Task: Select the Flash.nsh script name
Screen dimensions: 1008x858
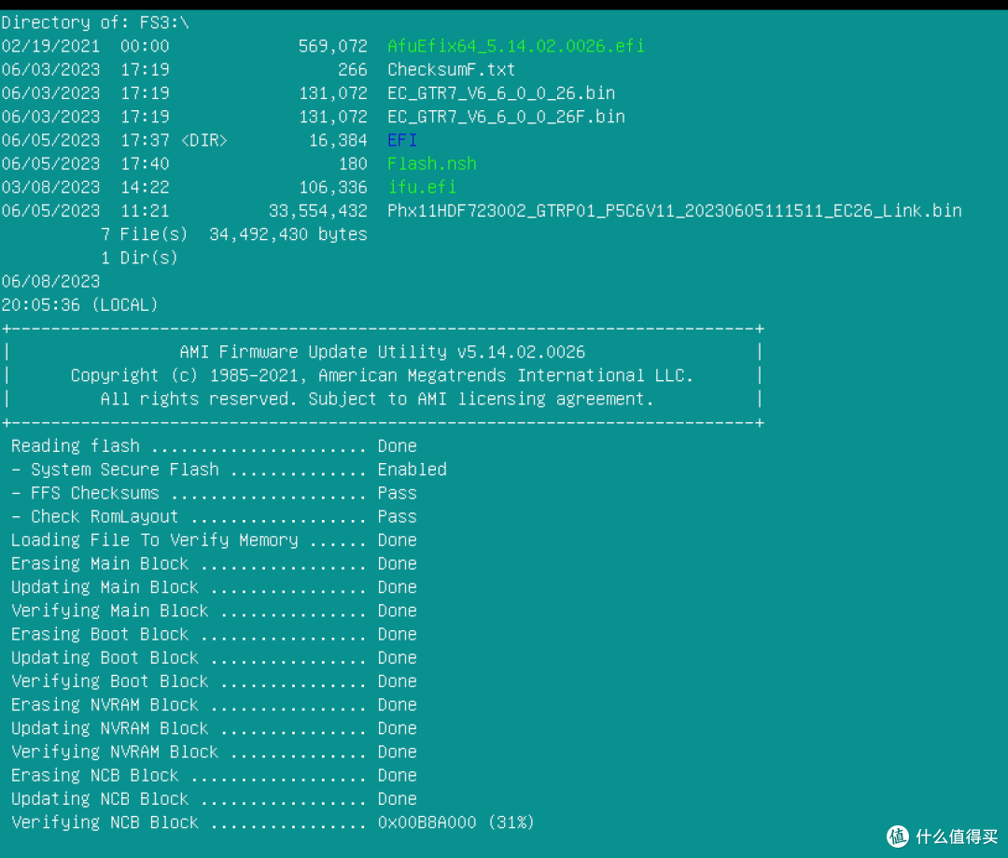Action: 432,164
